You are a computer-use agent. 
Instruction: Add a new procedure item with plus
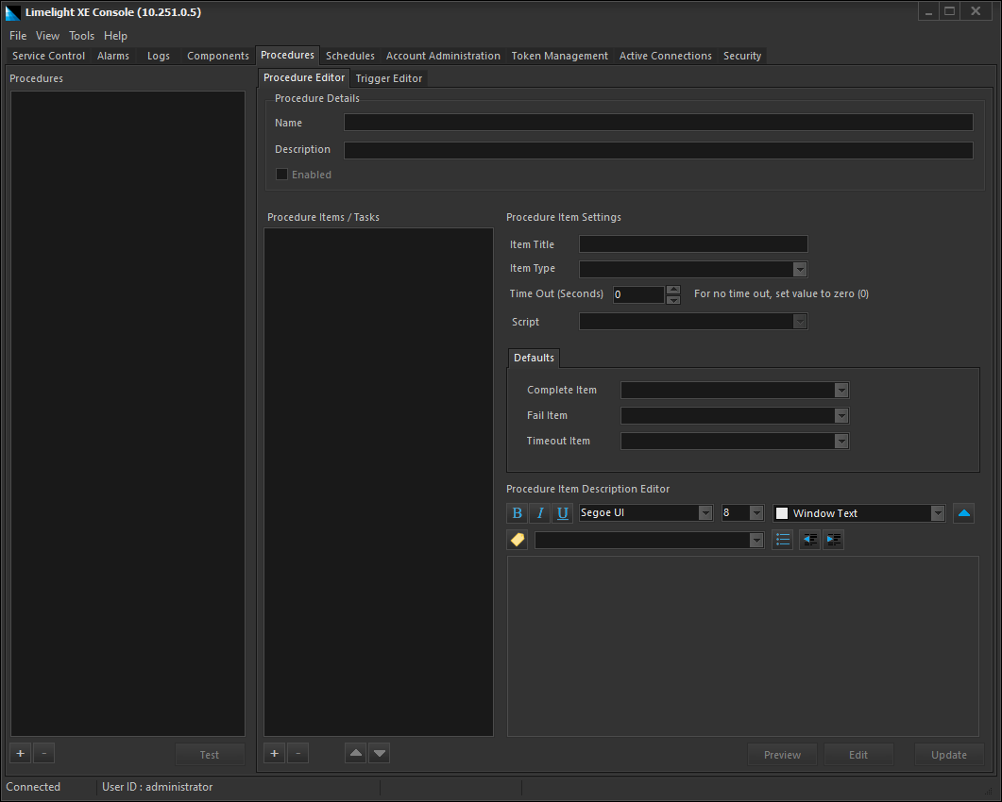tap(274, 754)
